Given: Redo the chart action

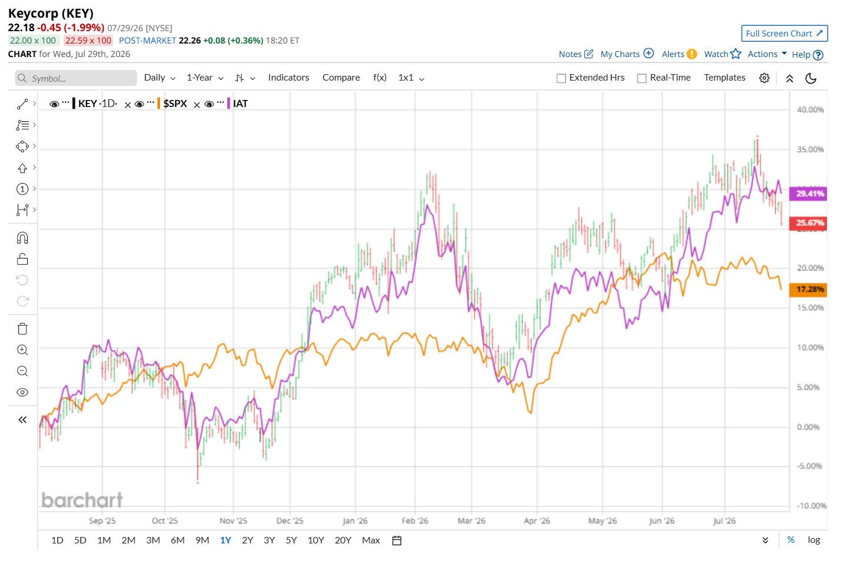Looking at the screenshot, I should pos(22,301).
